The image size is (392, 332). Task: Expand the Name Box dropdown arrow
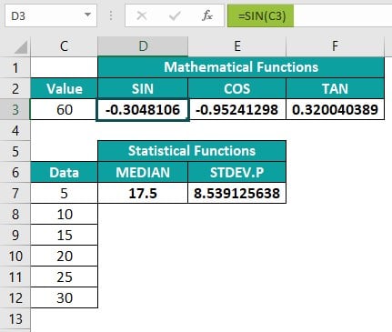87,15
